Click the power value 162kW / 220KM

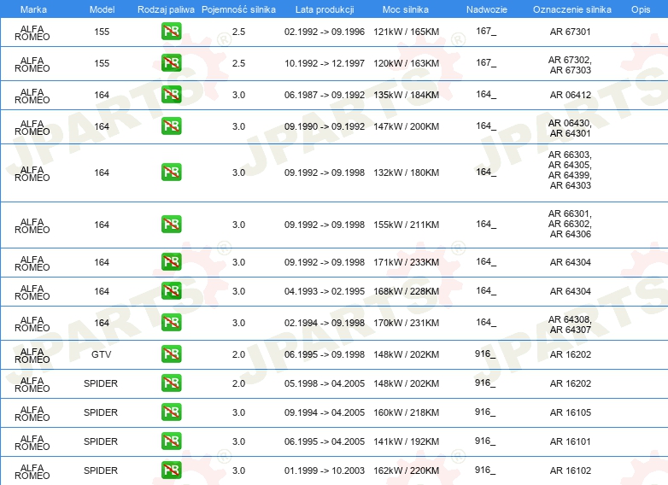[x=406, y=470]
